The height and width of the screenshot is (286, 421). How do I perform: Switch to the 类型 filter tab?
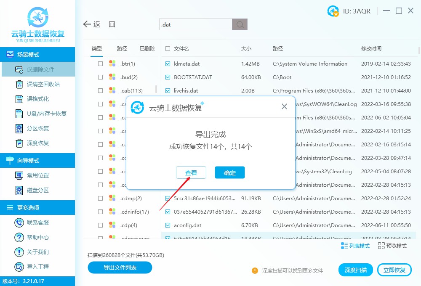pos(96,48)
